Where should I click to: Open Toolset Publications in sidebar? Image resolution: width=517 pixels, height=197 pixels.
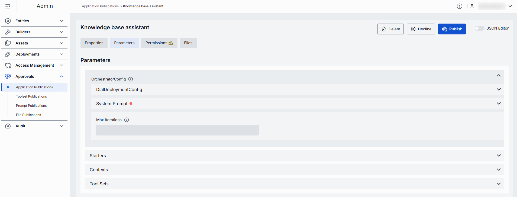point(31,96)
